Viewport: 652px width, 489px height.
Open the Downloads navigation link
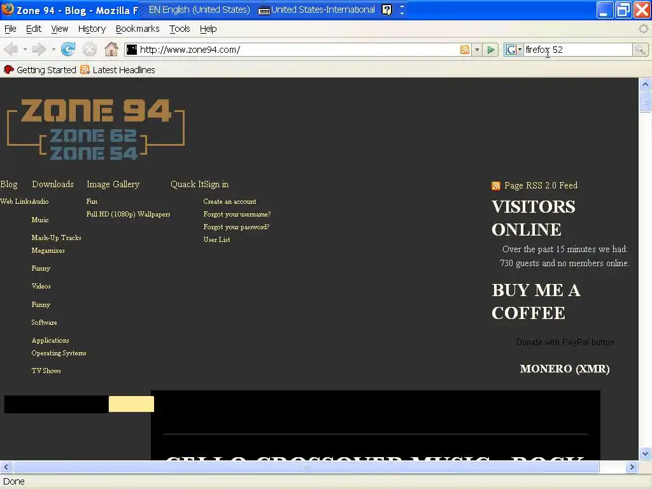53,184
